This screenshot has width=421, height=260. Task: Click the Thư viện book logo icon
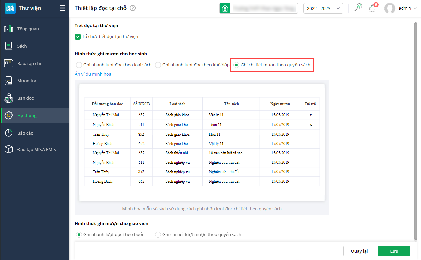point(10,8)
